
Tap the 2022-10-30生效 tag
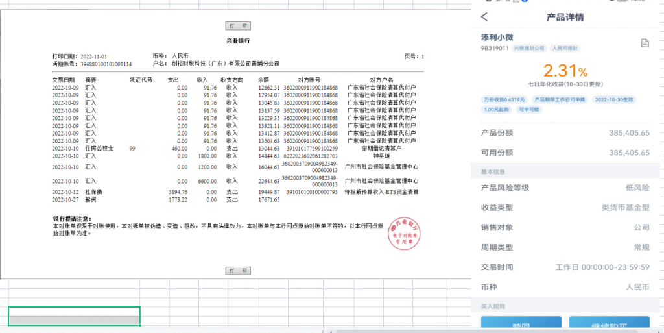pos(614,99)
